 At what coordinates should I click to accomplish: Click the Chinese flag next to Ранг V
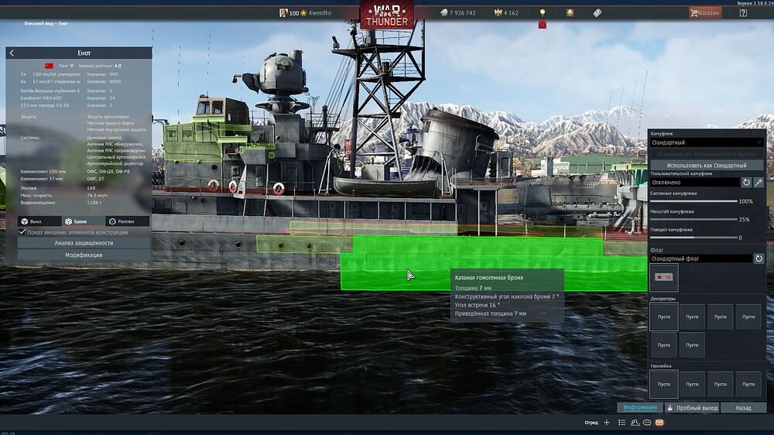(49, 66)
